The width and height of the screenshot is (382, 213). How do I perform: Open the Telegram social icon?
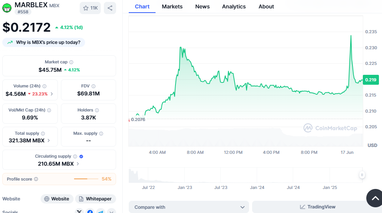click(101, 211)
